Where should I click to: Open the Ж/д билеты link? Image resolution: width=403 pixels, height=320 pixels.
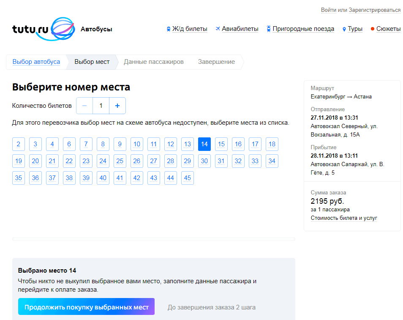(190, 29)
